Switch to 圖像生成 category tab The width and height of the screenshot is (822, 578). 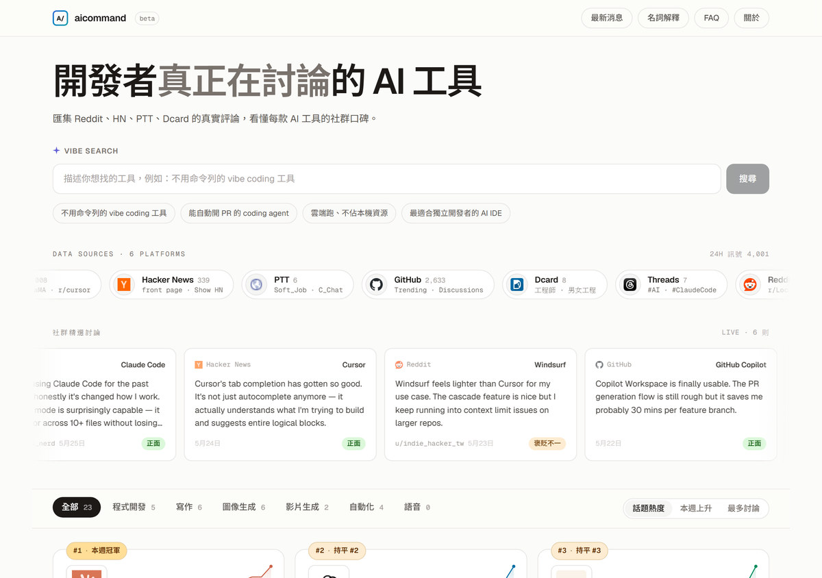[x=244, y=507]
